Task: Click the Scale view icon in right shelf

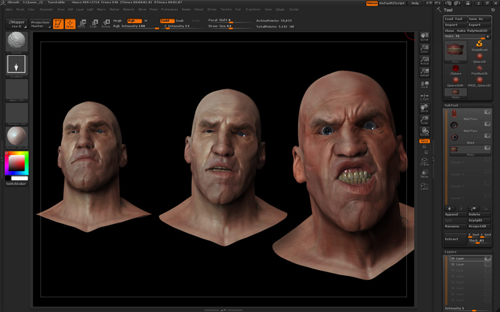Action: tap(424, 120)
